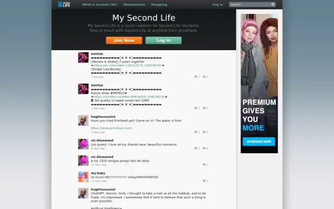The height and width of the screenshot is (209, 334).
Task: Open the 'What is Second Life?' menu
Action: (100, 4)
